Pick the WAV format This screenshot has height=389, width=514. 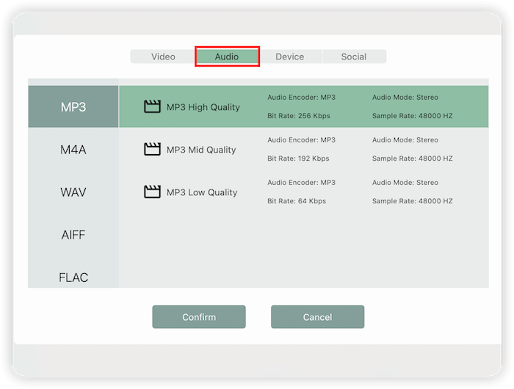73,192
